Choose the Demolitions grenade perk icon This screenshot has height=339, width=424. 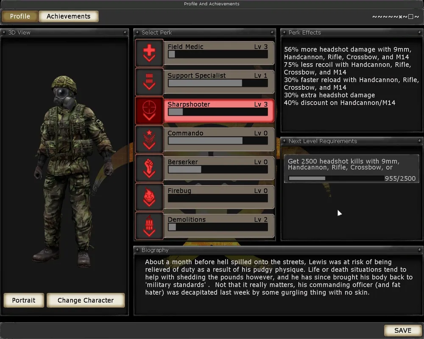click(x=149, y=226)
